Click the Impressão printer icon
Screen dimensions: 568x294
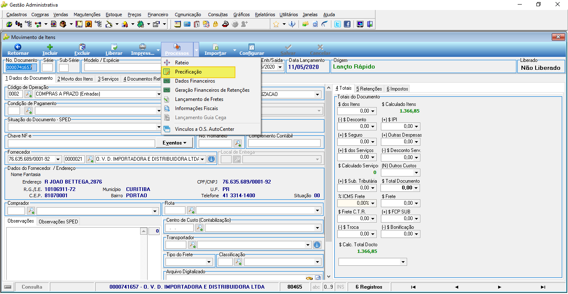coord(143,47)
